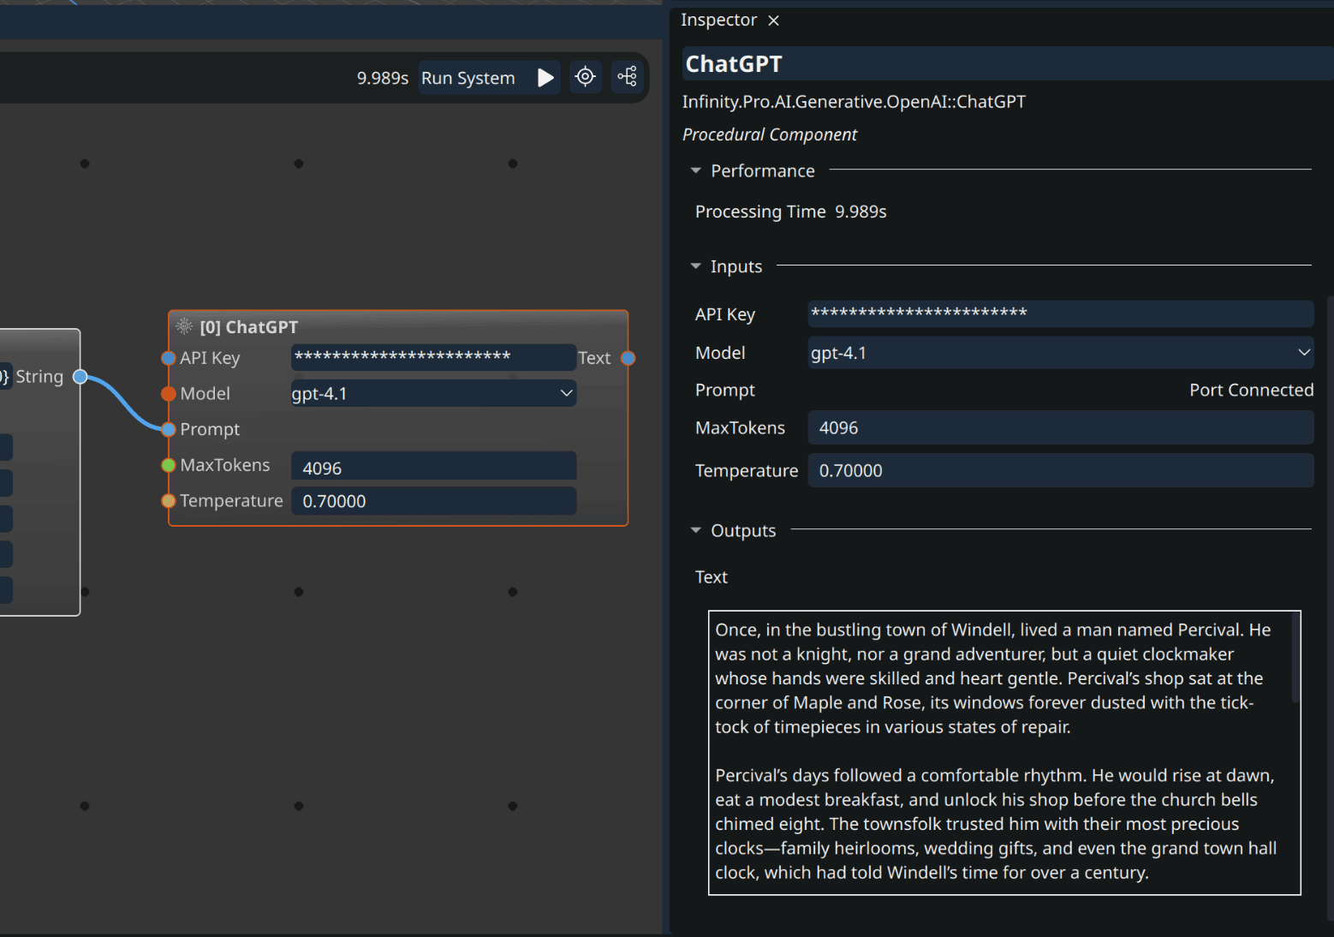Collapse the Outputs section
Viewport: 1334px width, 937px height.
tap(695, 530)
